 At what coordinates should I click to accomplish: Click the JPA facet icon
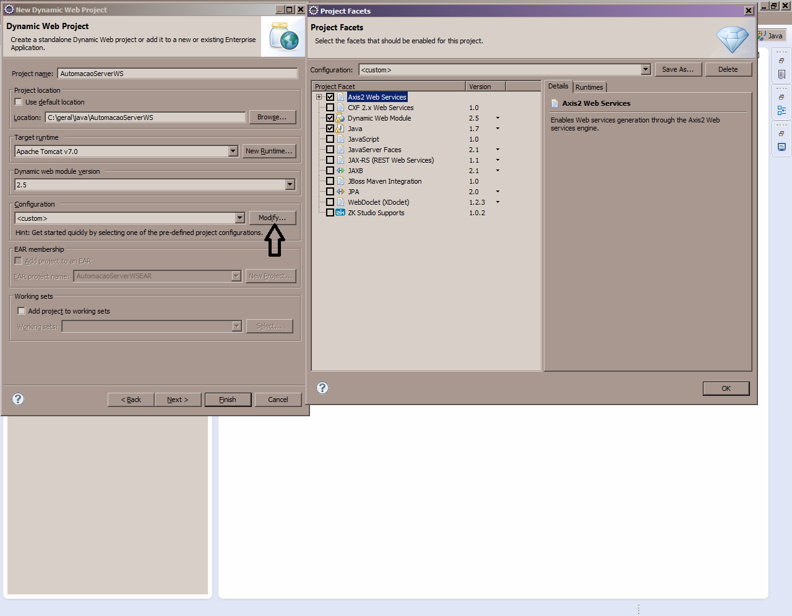[341, 192]
